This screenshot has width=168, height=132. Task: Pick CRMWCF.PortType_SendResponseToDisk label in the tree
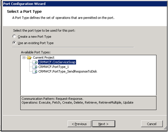pos(67,71)
